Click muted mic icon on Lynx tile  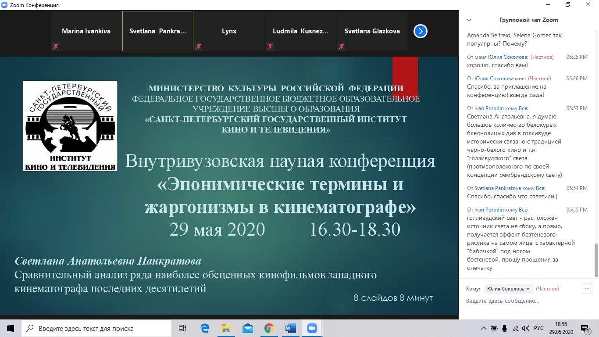pyautogui.click(x=199, y=47)
